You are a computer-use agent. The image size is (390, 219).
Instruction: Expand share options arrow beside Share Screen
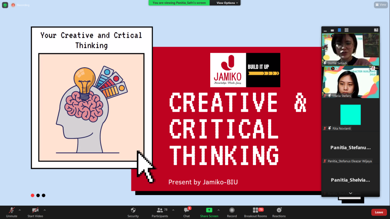(218, 210)
